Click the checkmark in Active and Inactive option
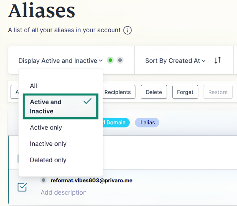This screenshot has width=237, height=206. (88, 101)
